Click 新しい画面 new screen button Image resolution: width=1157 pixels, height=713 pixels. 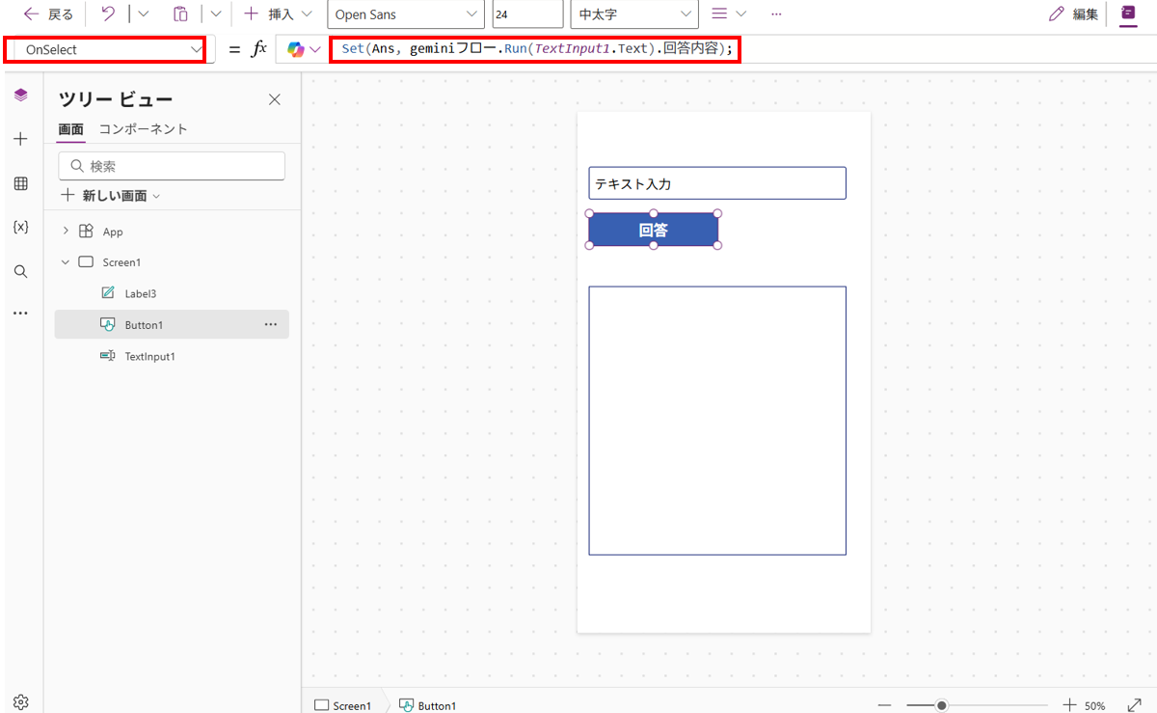tap(110, 196)
